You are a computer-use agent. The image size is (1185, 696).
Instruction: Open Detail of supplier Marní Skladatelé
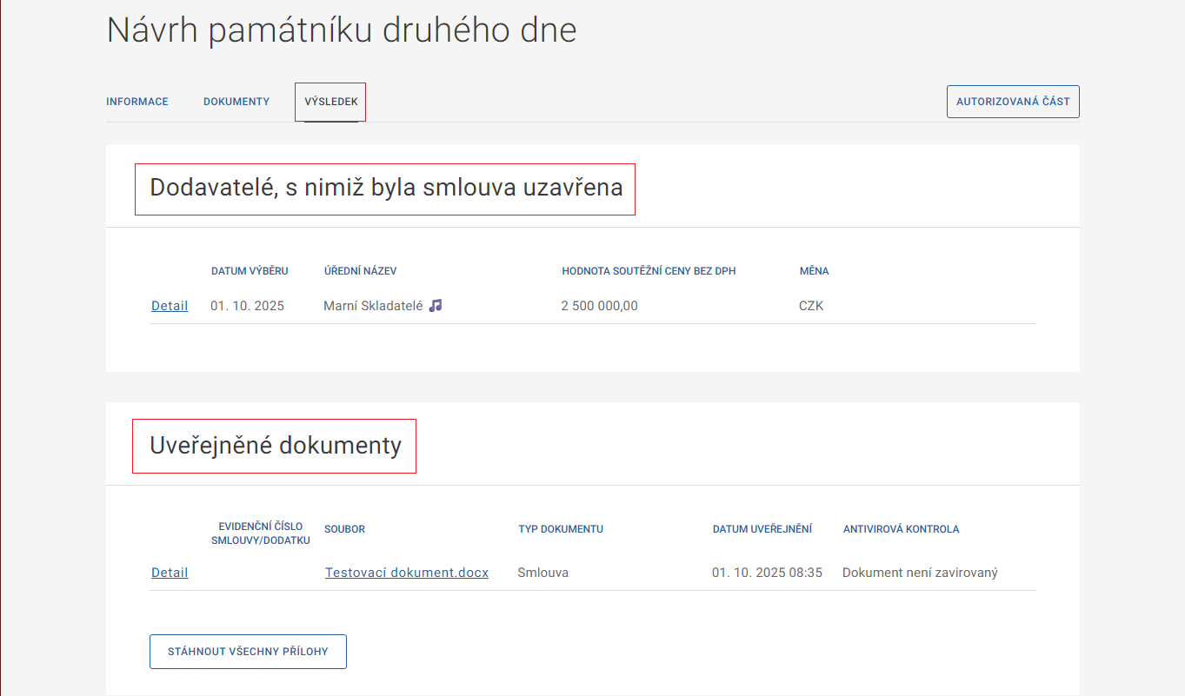tap(169, 305)
